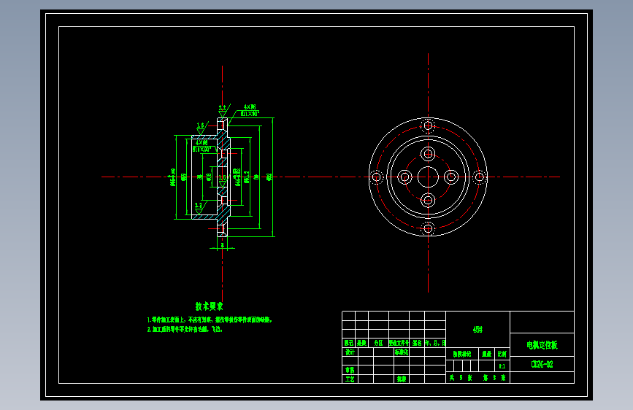Click the first technical requirement note line
633x410 pixels.
(210, 320)
